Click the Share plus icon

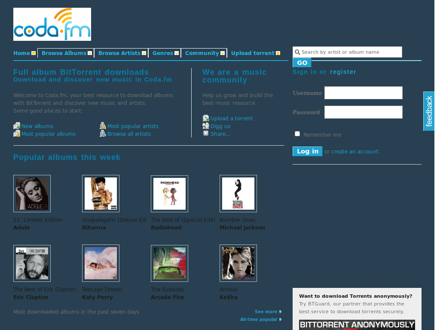click(205, 134)
